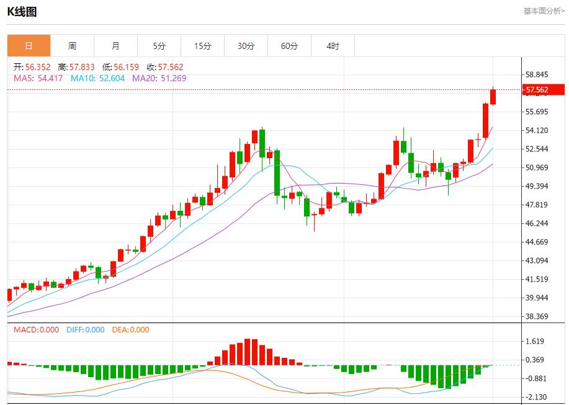
Task: Click the highlighted 日 daily tab
Action: click(28, 45)
